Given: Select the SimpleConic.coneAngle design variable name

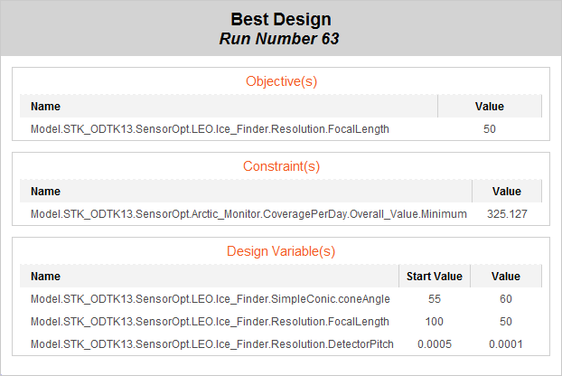Looking at the screenshot, I should click(210, 299).
